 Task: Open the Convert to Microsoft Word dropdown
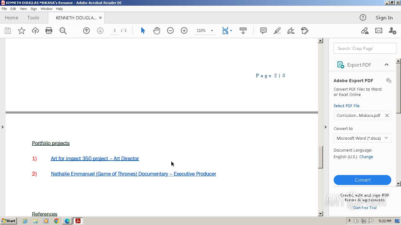coord(362,138)
